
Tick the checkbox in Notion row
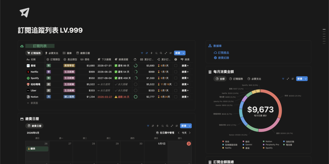pos(176,97)
